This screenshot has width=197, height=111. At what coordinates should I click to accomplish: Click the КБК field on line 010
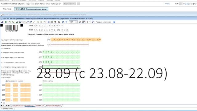76,39
